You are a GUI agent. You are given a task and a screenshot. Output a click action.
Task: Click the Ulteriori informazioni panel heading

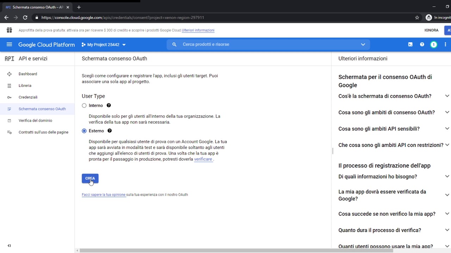[x=363, y=59]
